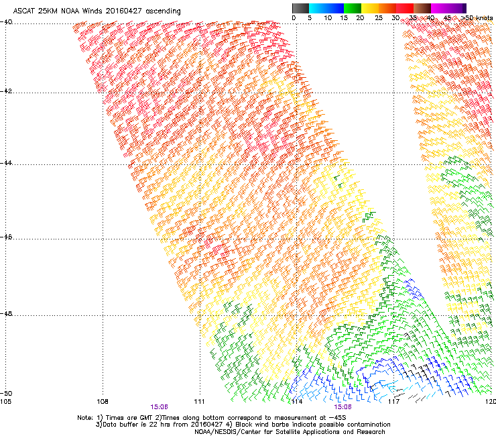Select the latitude axis label '-46'

tap(6, 237)
